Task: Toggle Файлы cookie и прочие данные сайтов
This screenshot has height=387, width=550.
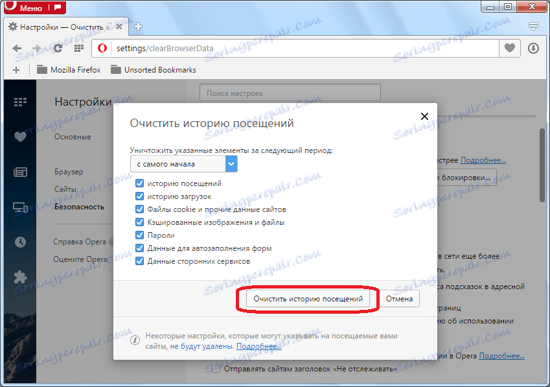Action: pyautogui.click(x=139, y=209)
